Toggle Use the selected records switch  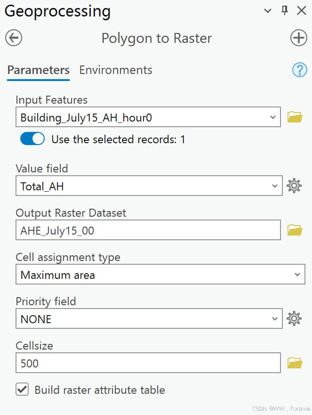32,139
